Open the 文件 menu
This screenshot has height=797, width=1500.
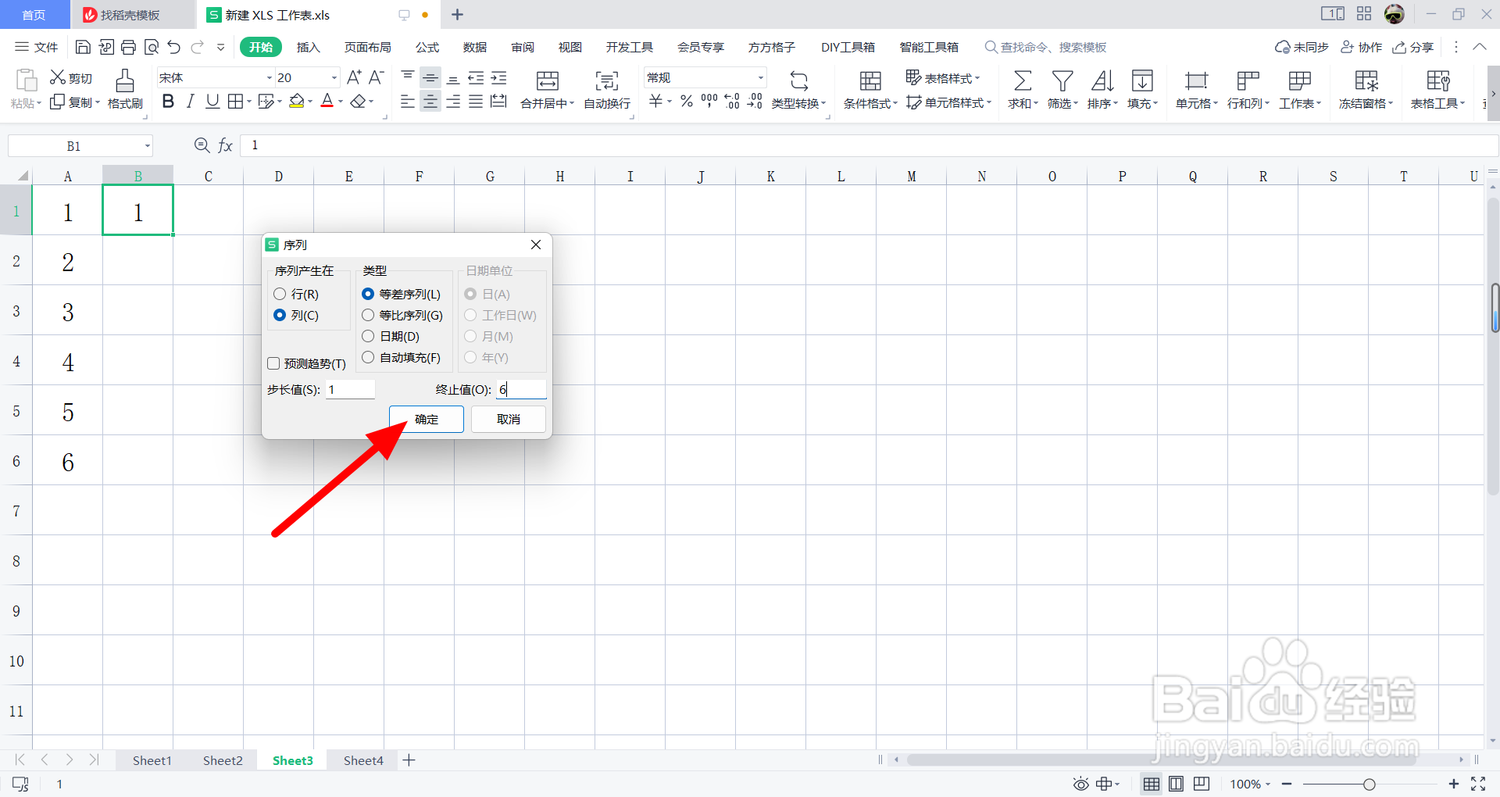click(x=37, y=48)
